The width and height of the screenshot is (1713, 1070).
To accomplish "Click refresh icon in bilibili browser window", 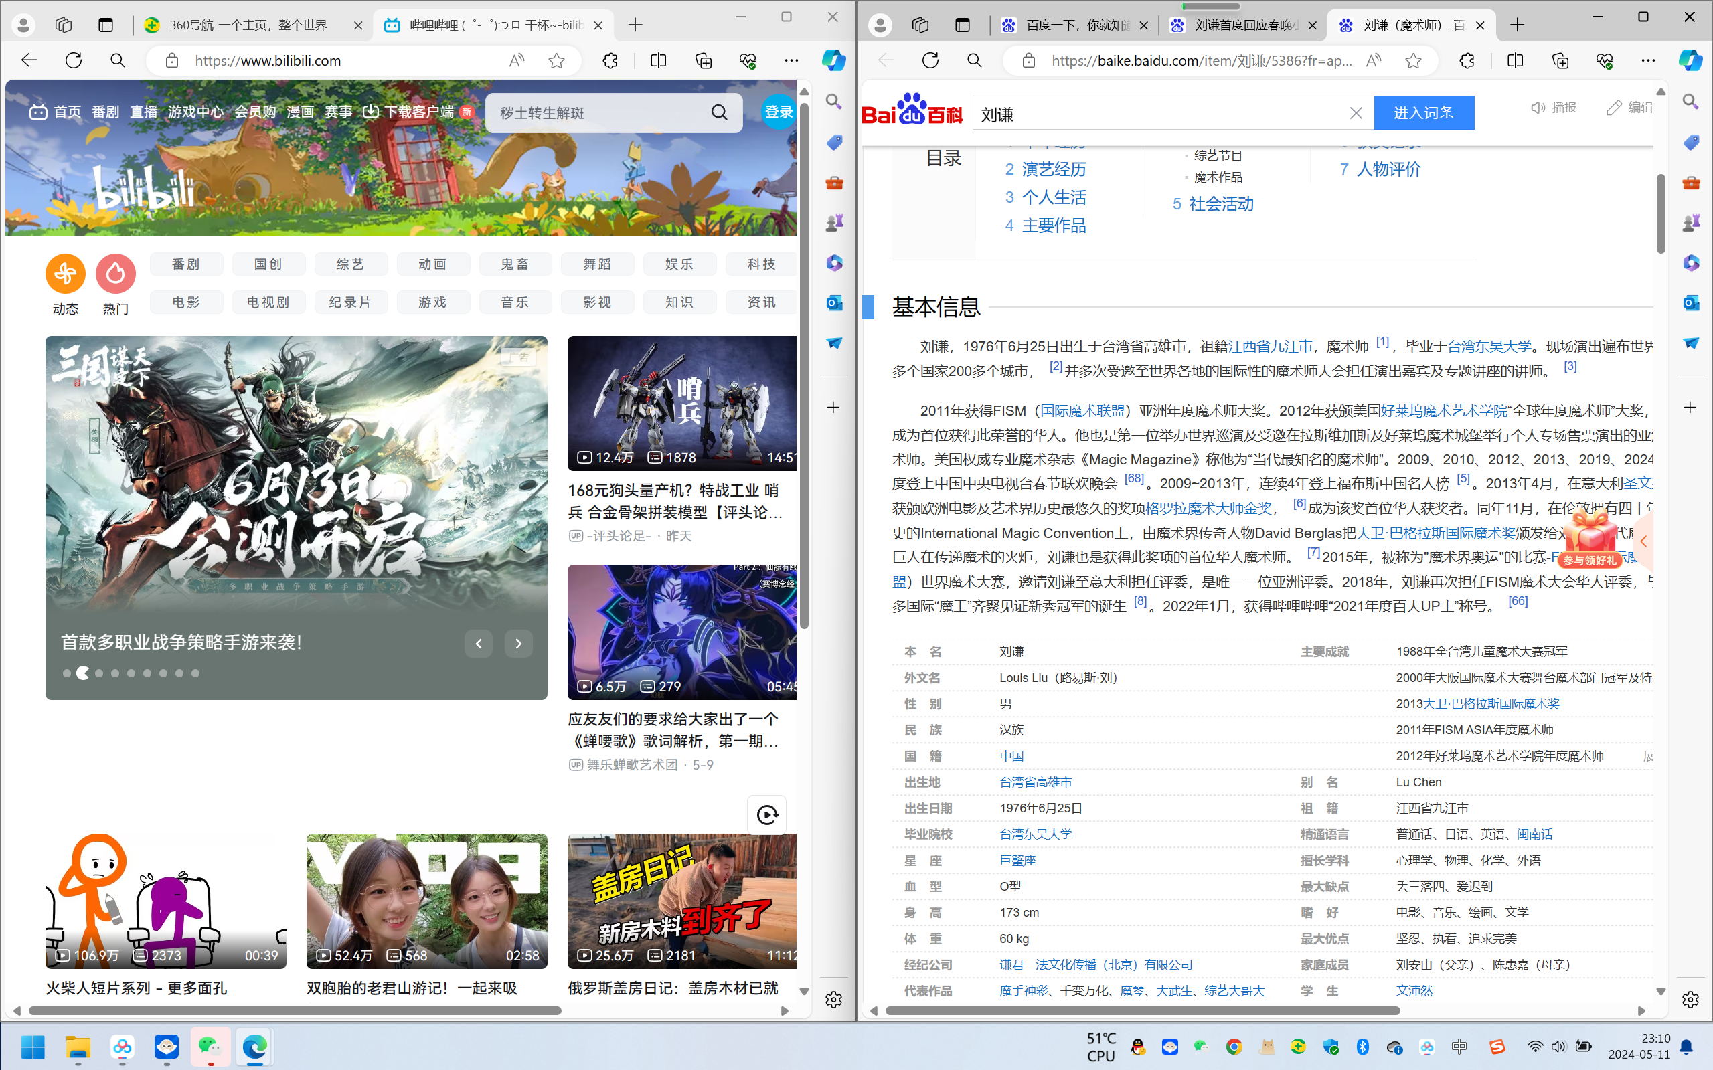I will 74,60.
